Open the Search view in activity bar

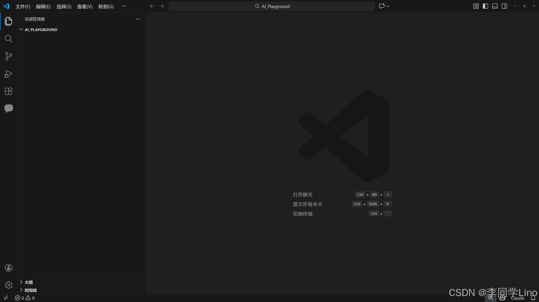coord(8,39)
